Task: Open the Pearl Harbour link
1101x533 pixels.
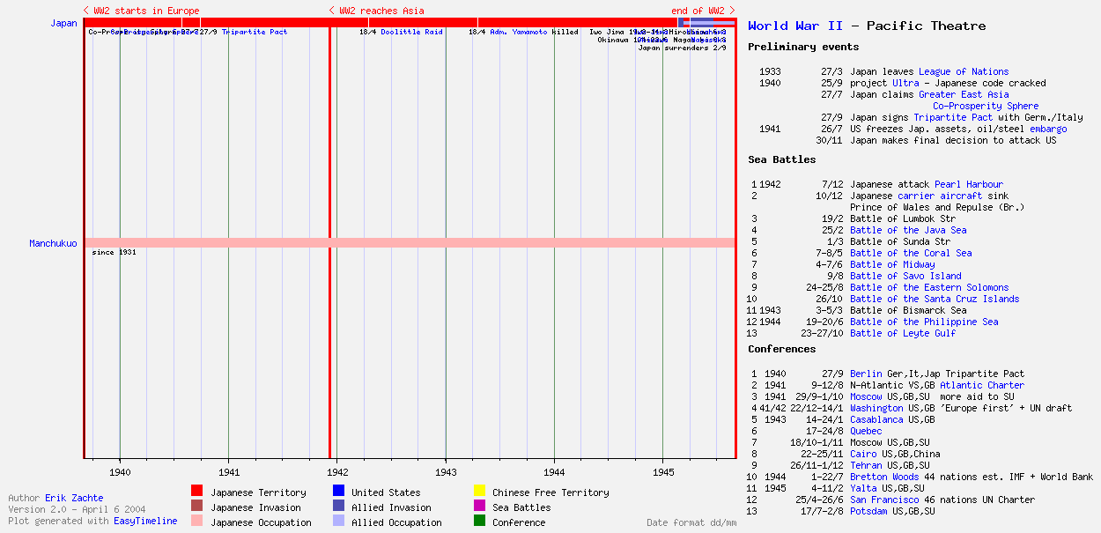Action: 969,184
